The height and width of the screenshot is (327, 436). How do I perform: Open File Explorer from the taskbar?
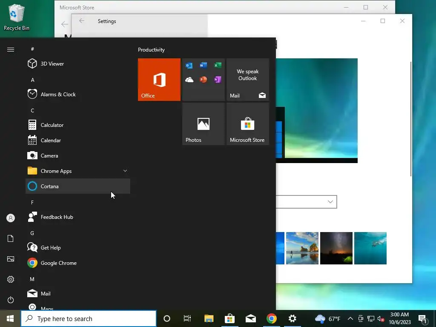click(x=209, y=318)
